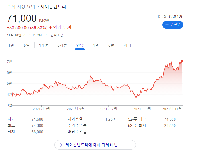Click the 시가총액 label

75,119
